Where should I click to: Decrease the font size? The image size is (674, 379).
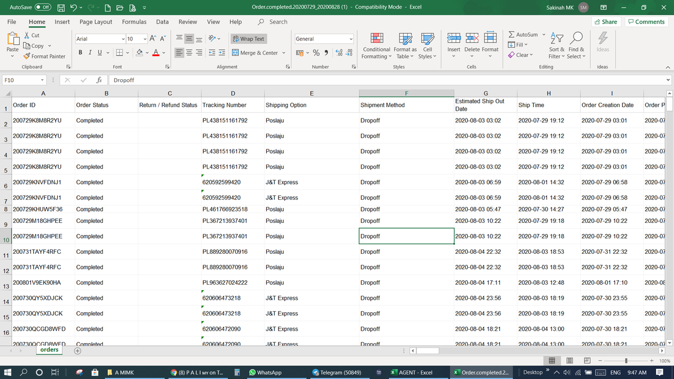point(162,39)
